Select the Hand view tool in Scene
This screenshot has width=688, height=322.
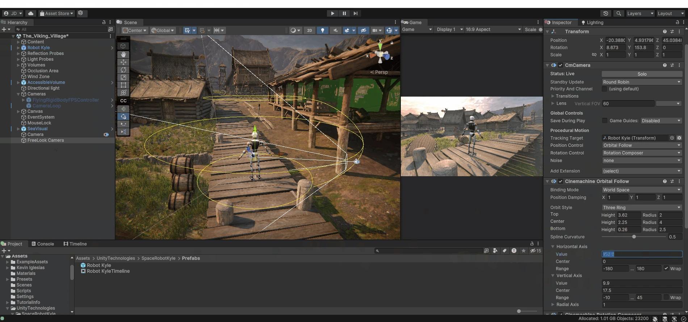(x=123, y=54)
